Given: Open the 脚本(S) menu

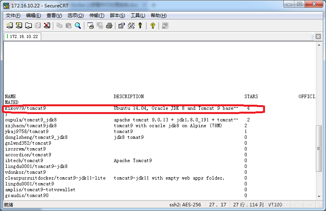Looking at the screenshot, I should (x=117, y=16).
